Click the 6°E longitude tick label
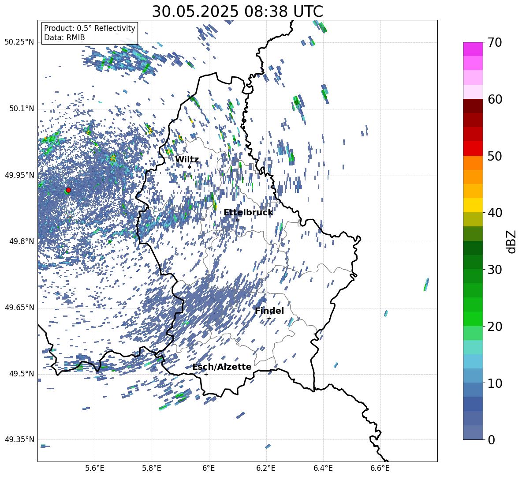 (x=209, y=468)
